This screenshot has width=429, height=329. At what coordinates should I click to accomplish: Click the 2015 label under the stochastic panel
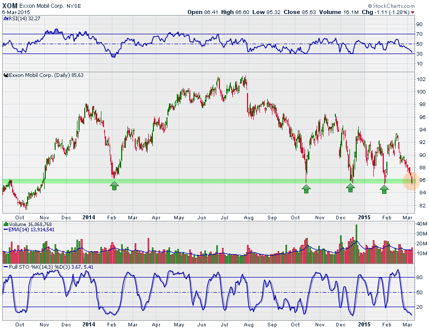pos(364,325)
